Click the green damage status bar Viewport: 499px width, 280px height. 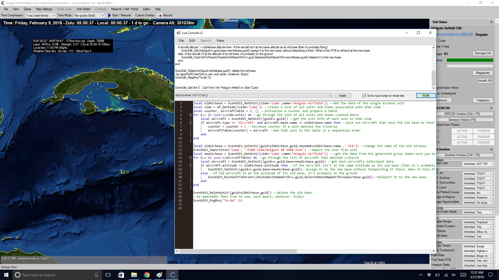click(x=470, y=60)
